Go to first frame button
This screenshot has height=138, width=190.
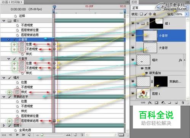(3, 135)
